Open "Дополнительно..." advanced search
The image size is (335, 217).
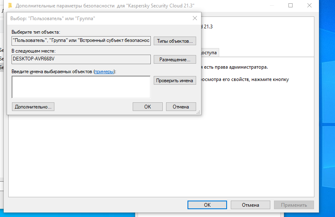pyautogui.click(x=33, y=106)
